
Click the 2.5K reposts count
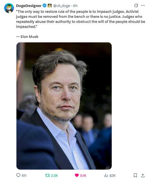click(54, 176)
